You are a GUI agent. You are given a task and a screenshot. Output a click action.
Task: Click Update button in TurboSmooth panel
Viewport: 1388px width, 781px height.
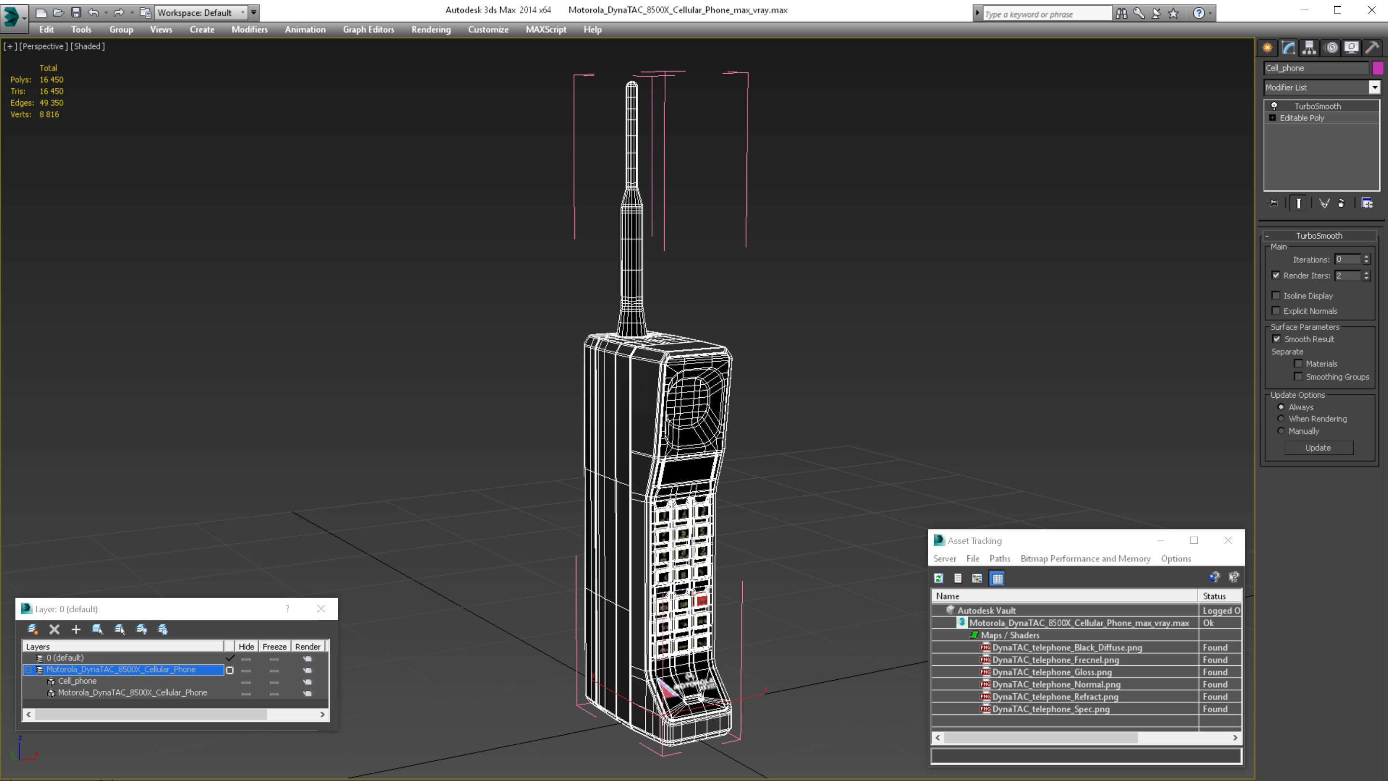pyautogui.click(x=1320, y=447)
